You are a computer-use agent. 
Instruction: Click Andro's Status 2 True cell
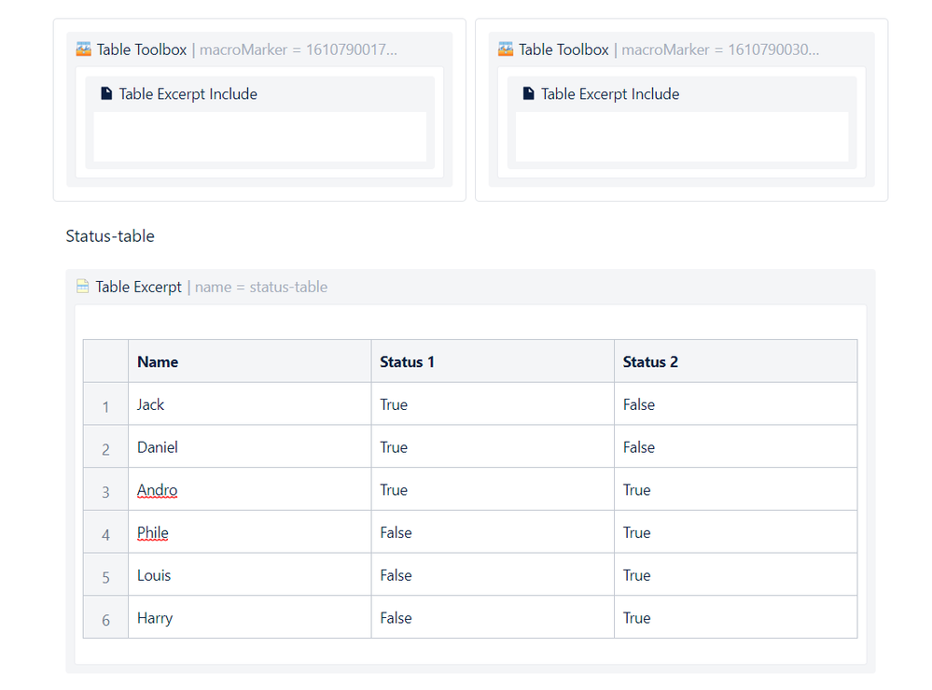click(736, 489)
